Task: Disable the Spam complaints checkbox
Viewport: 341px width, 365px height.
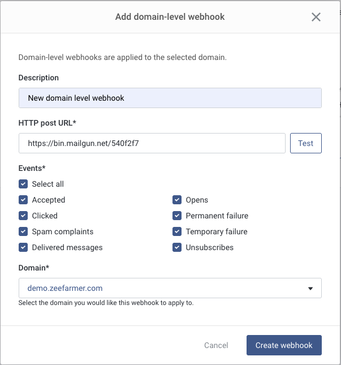Action: click(x=23, y=231)
